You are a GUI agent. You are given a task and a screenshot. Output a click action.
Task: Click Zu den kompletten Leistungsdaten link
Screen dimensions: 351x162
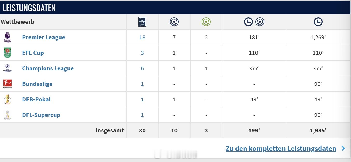coord(281,149)
